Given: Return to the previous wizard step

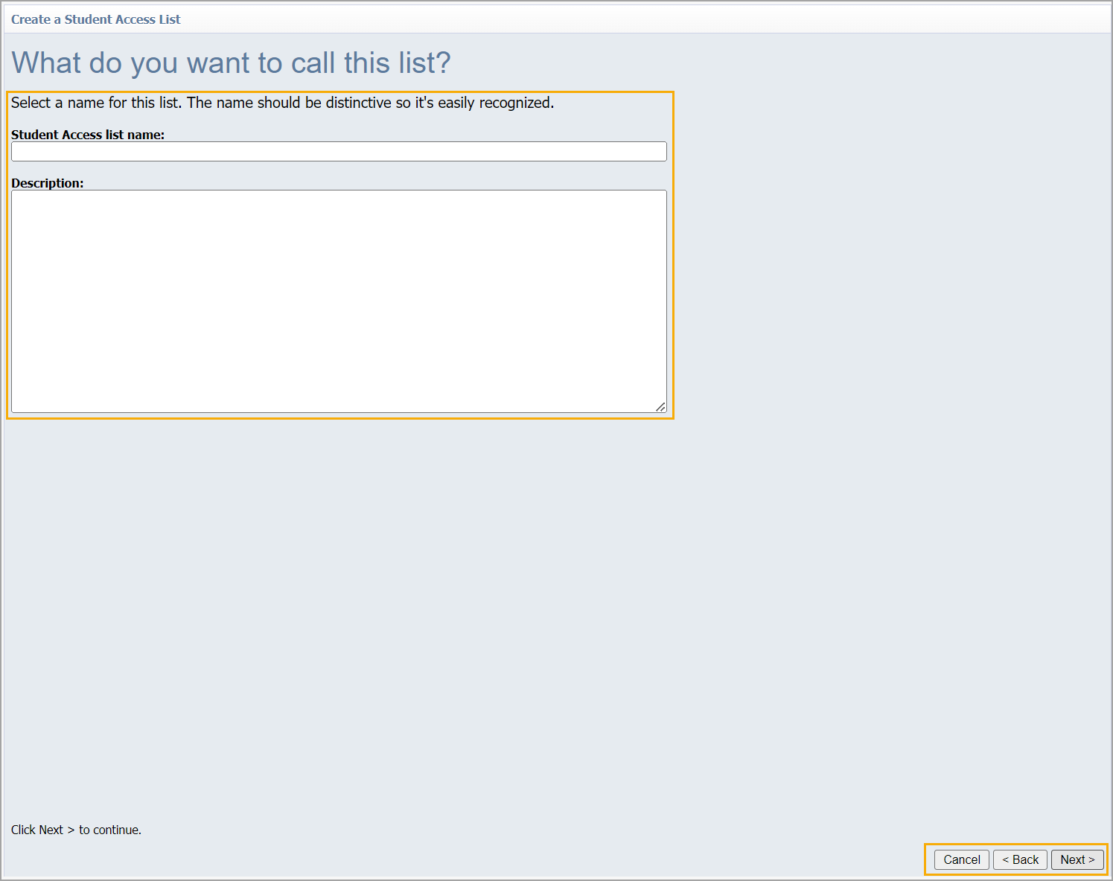Looking at the screenshot, I should tap(1020, 859).
